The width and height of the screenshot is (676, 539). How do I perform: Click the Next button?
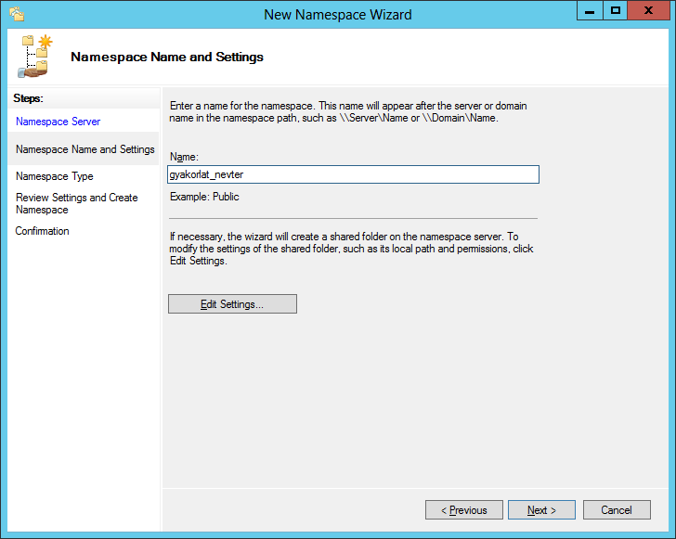click(541, 510)
